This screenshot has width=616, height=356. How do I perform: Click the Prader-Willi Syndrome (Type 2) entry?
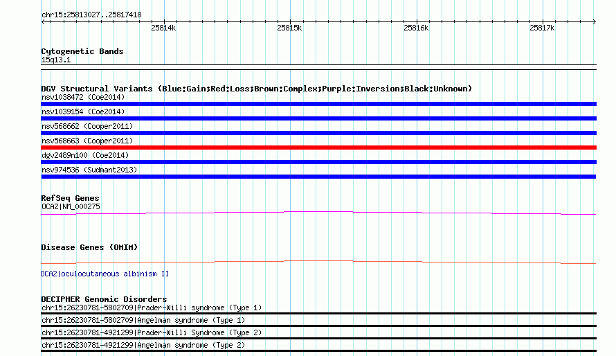point(152,333)
